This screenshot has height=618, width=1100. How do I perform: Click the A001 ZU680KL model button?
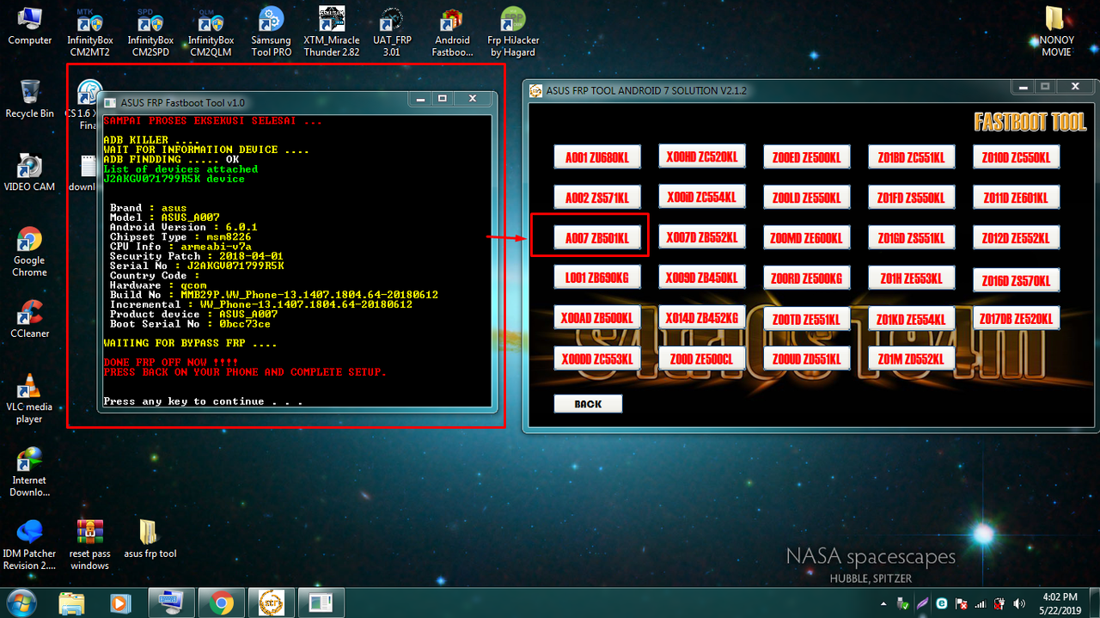click(x=596, y=158)
